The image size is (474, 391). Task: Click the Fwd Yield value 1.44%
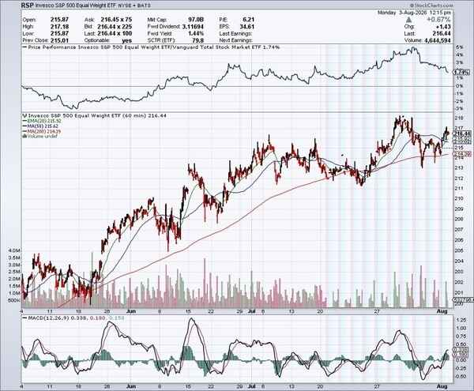pos(196,33)
